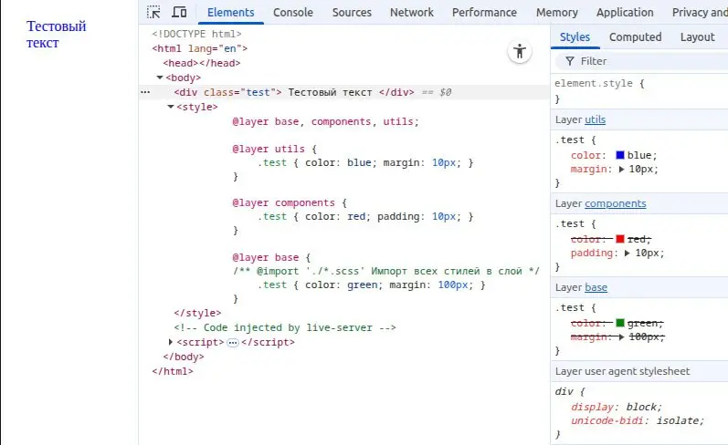This screenshot has height=445, width=728.
Task: Switch to the Elements tab
Action: point(231,13)
